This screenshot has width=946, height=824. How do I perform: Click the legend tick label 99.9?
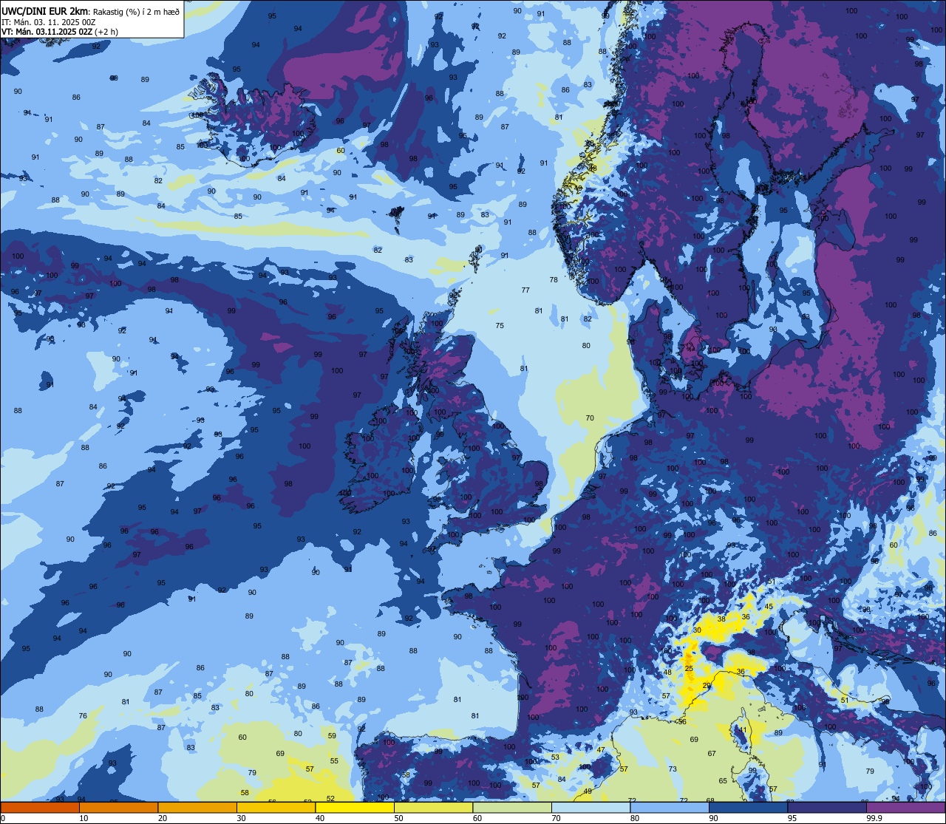click(875, 818)
